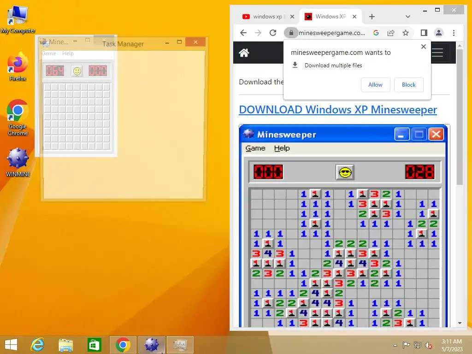Click scrollbar down arrow in Chrome

pos(460,323)
